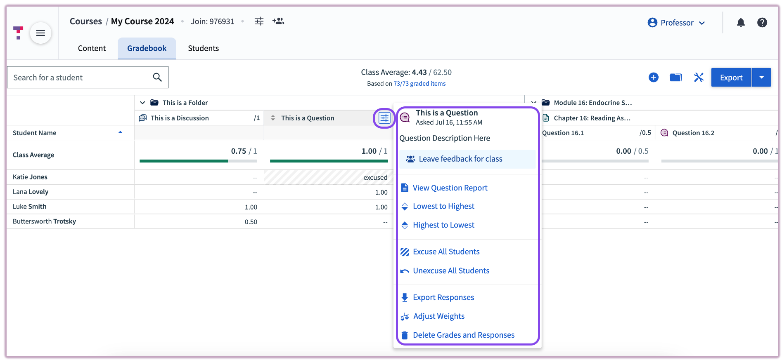The width and height of the screenshot is (782, 362).
Task: Open Katie Jones student row
Action: (71, 177)
